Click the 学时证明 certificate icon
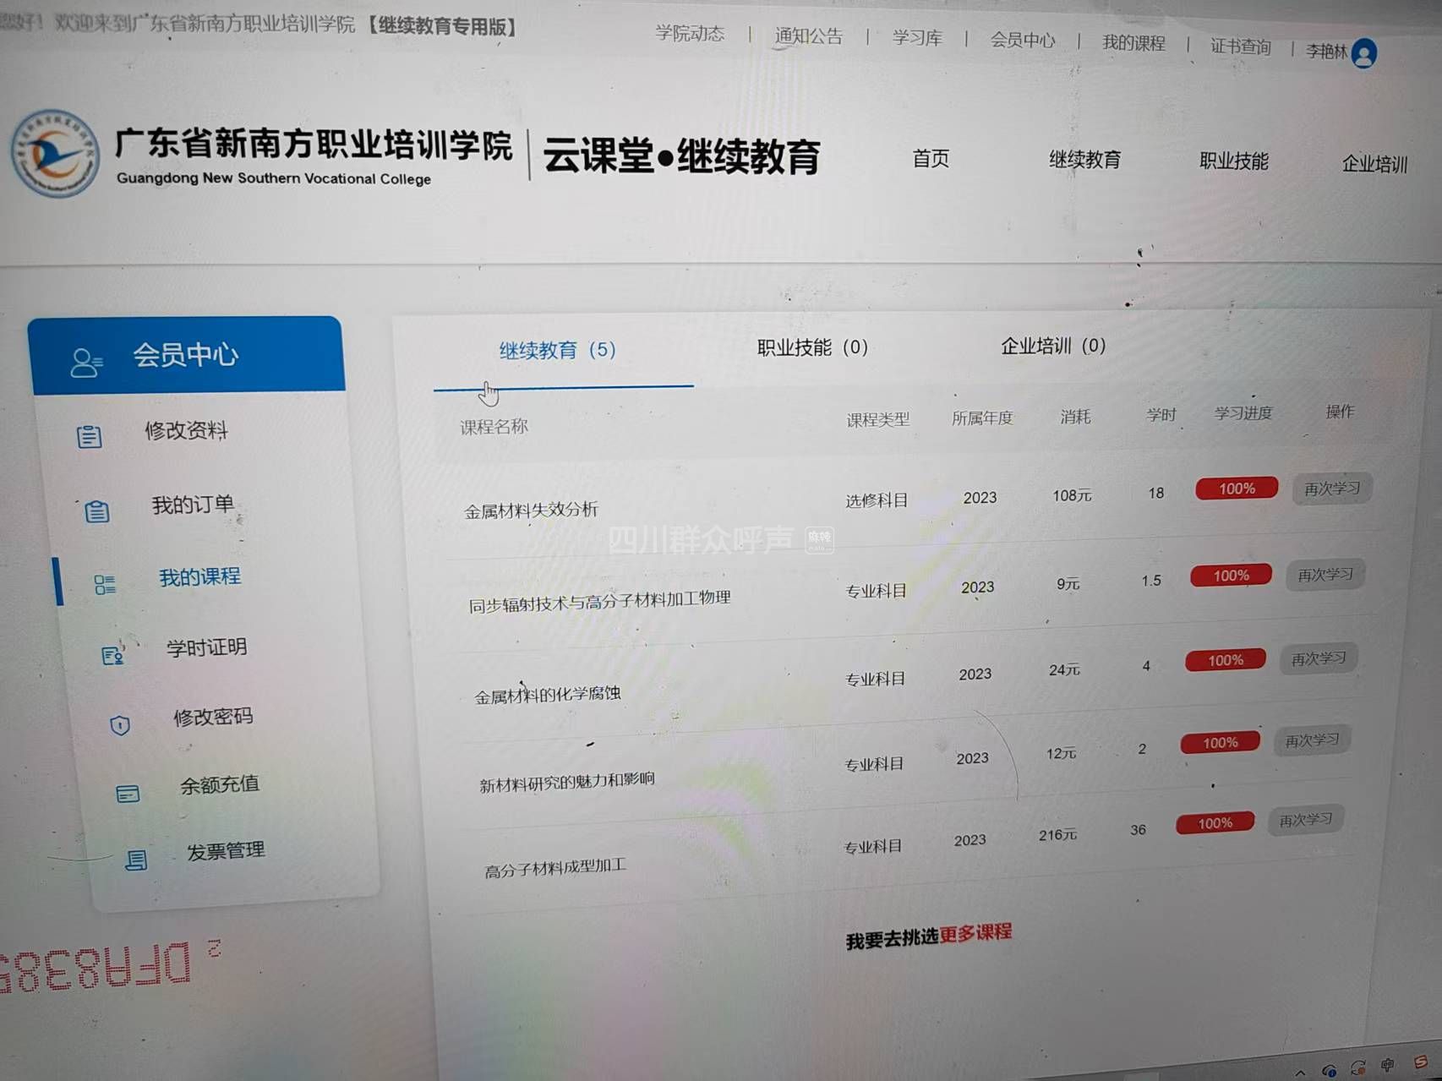1442x1081 pixels. coord(112,655)
